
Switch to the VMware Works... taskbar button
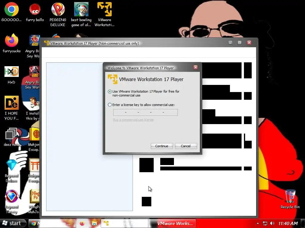click(x=172, y=223)
